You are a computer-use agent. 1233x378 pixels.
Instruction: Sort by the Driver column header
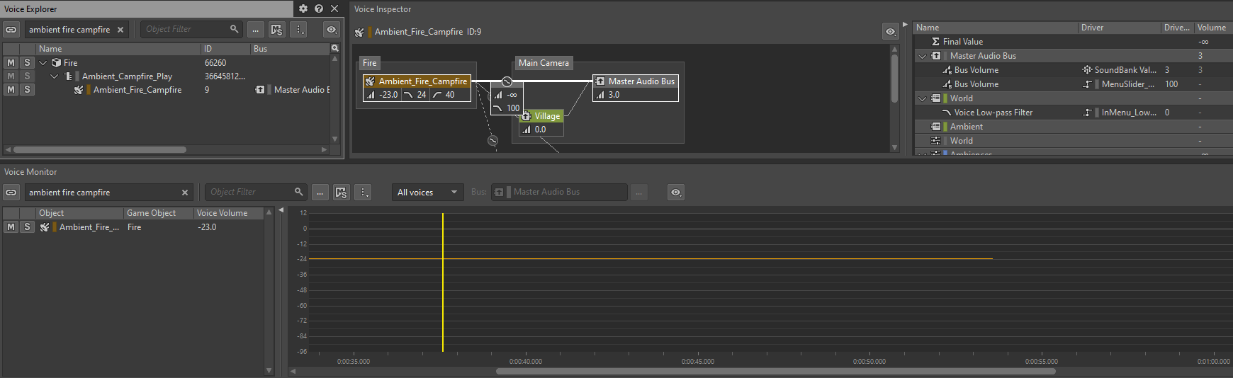(x=1118, y=28)
